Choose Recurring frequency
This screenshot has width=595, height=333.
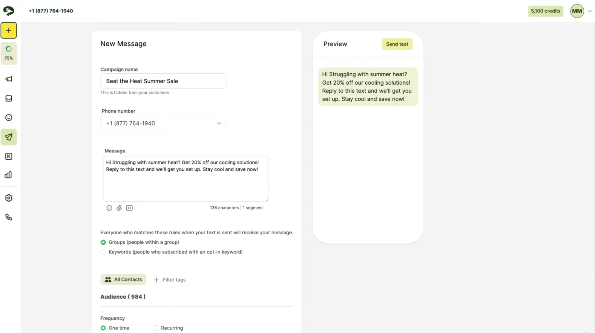tap(155, 328)
